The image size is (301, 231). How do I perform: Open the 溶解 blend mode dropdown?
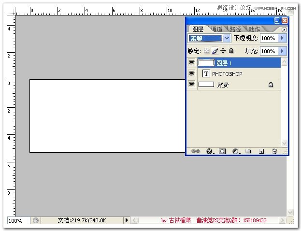(227, 38)
